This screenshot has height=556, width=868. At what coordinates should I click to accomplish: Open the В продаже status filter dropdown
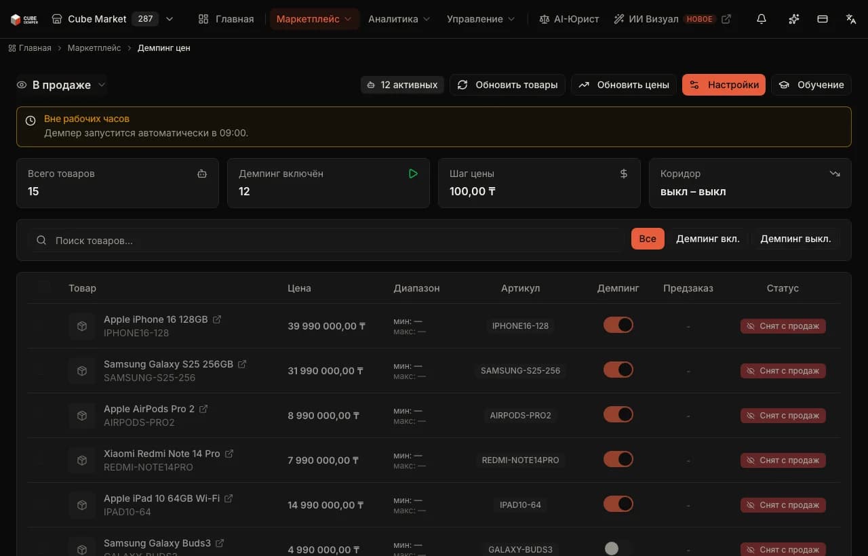coord(62,85)
